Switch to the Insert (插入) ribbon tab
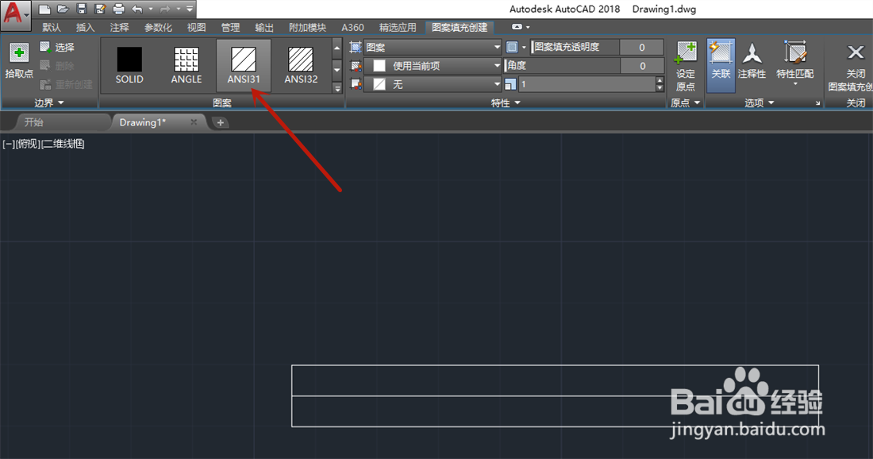The width and height of the screenshot is (873, 459). (85, 27)
